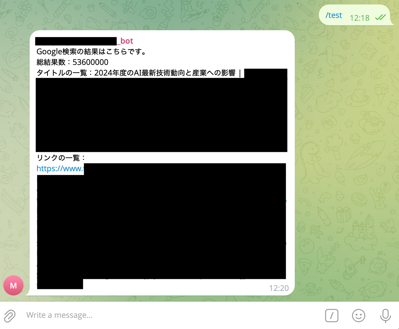This screenshot has height=329, width=399.
Task: Click the 総結果数：53600000 line
Action: 72,62
